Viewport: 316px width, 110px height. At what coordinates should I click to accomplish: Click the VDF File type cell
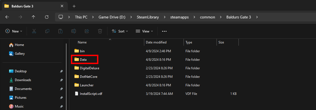pyautogui.click(x=191, y=94)
